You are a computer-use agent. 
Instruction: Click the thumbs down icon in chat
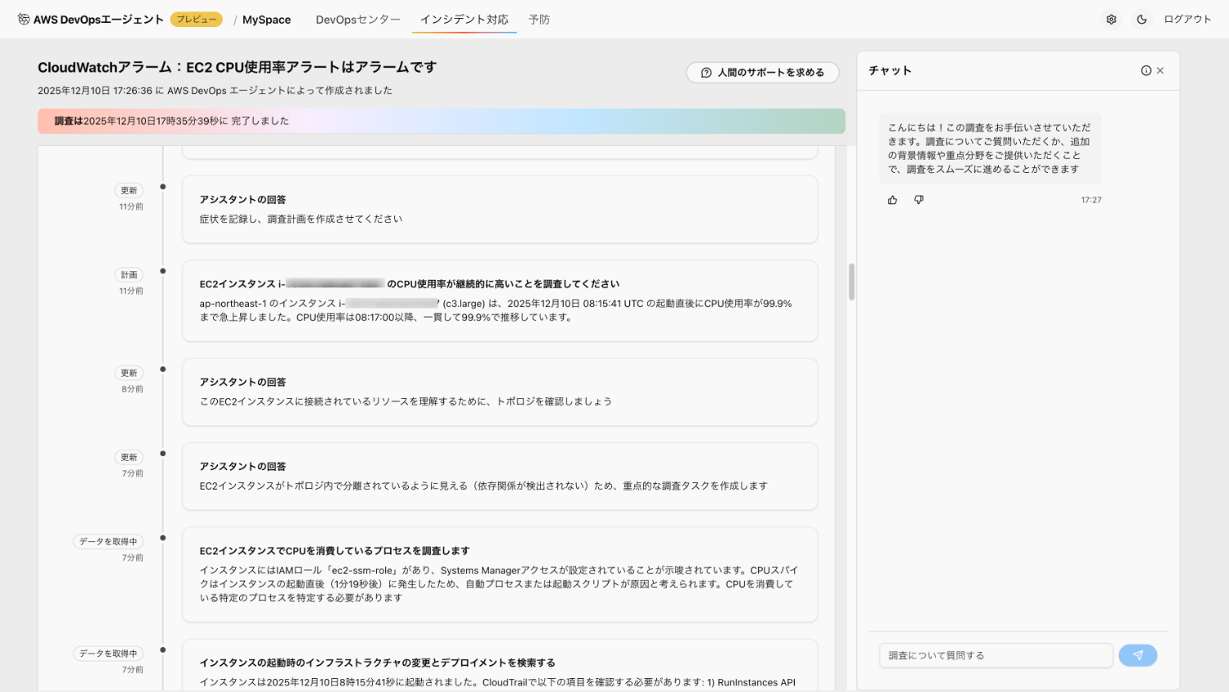click(x=918, y=200)
